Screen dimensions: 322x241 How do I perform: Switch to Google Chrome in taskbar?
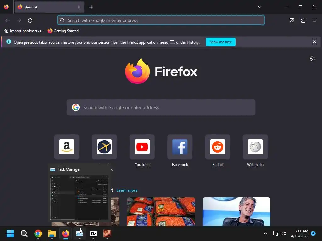[x=38, y=233]
